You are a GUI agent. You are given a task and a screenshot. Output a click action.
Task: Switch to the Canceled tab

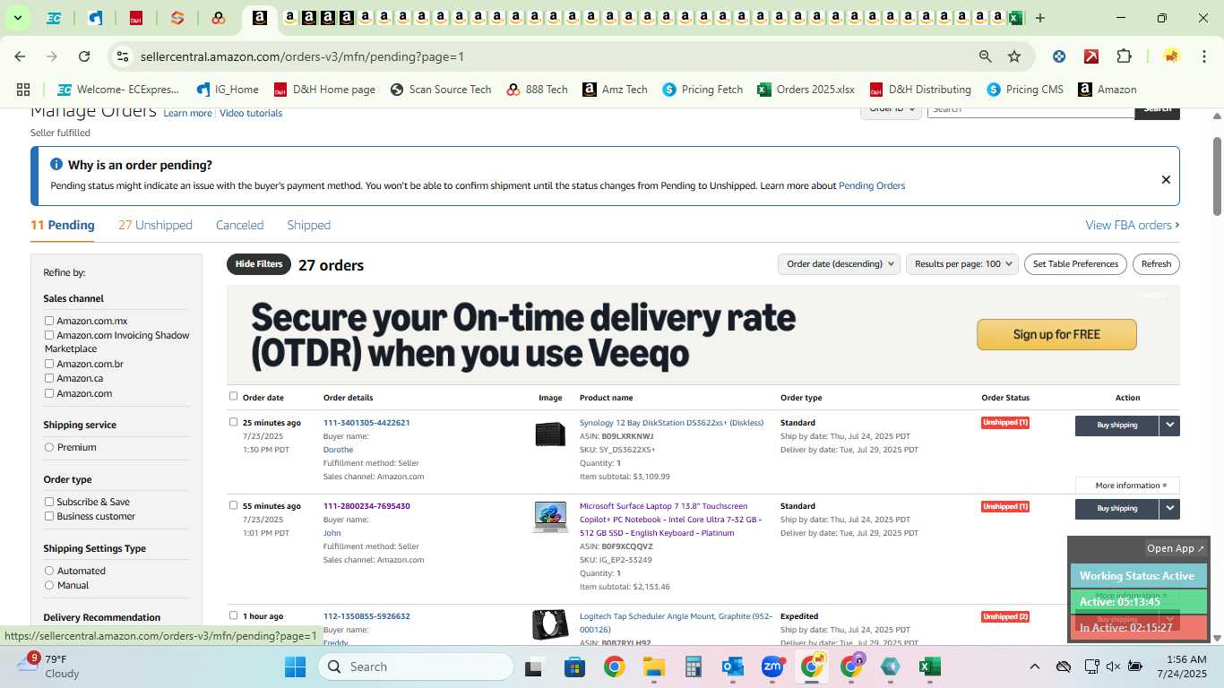239,225
